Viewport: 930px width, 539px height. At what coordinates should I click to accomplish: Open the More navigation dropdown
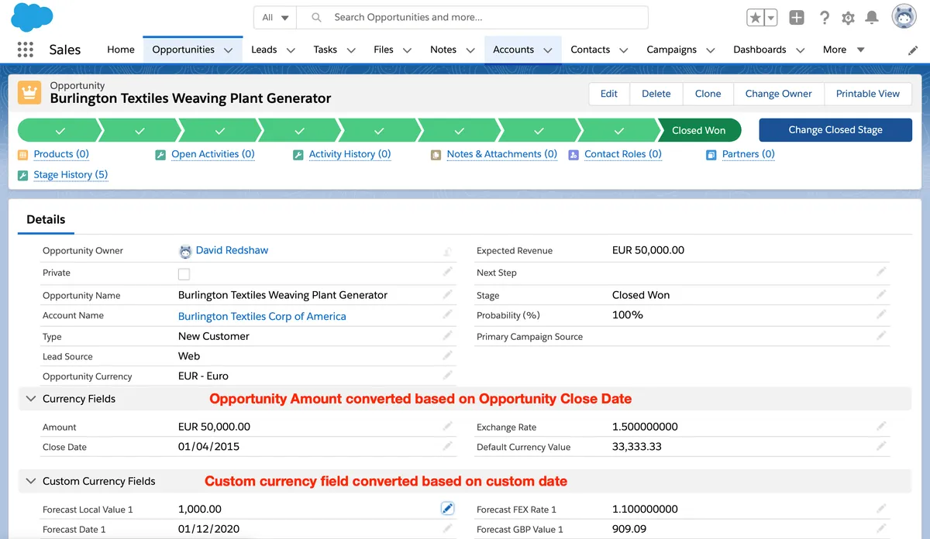[x=844, y=50]
